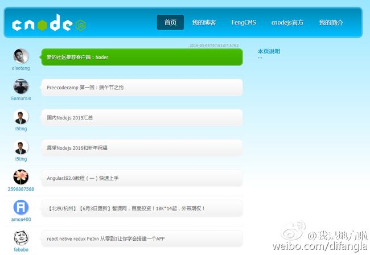Open post 新的社区推荐客户端：Noder
The image size is (370, 255).
[x=142, y=57]
